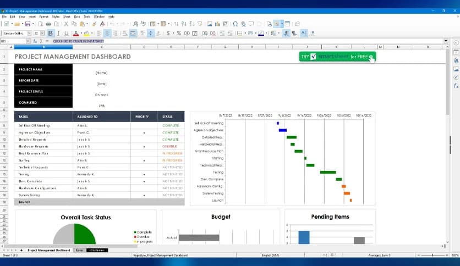This screenshot has width=460, height=266.
Task: Open the Sheet menu
Action: point(67,16)
